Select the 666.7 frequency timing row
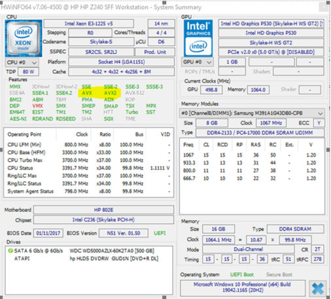331x299 pixels. [x=252, y=178]
